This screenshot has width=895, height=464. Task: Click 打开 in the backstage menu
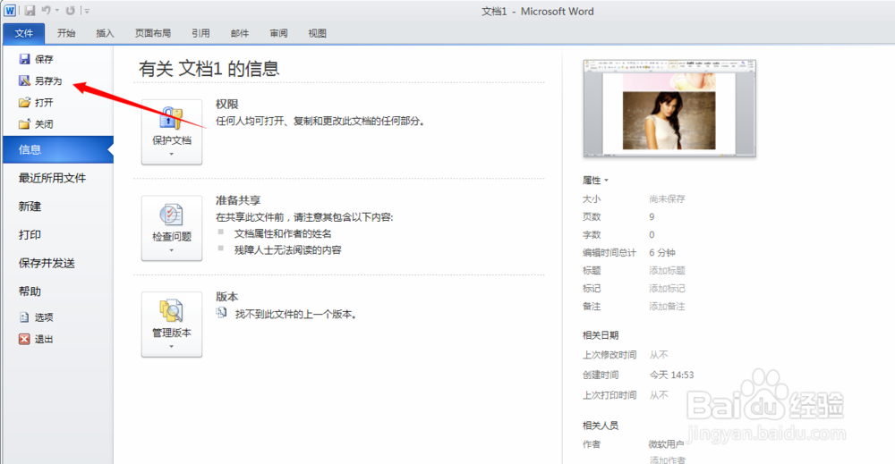point(37,102)
